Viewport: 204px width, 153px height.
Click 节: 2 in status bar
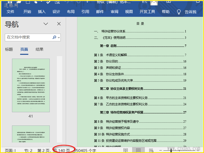(28, 151)
